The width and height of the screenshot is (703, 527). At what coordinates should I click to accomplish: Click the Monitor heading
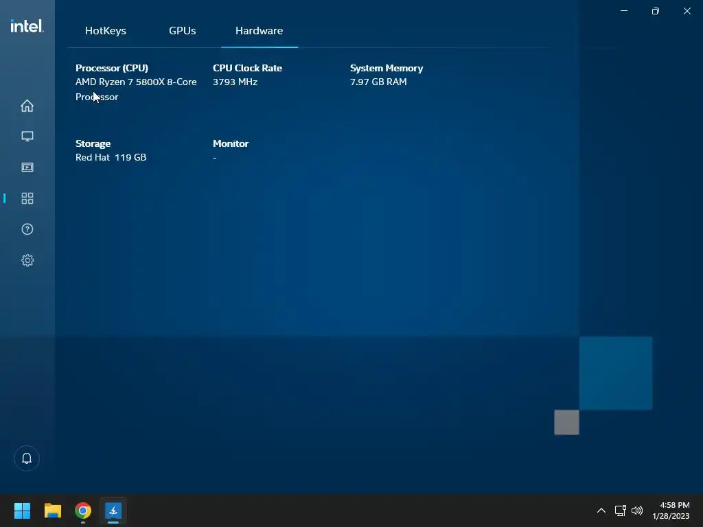(231, 144)
